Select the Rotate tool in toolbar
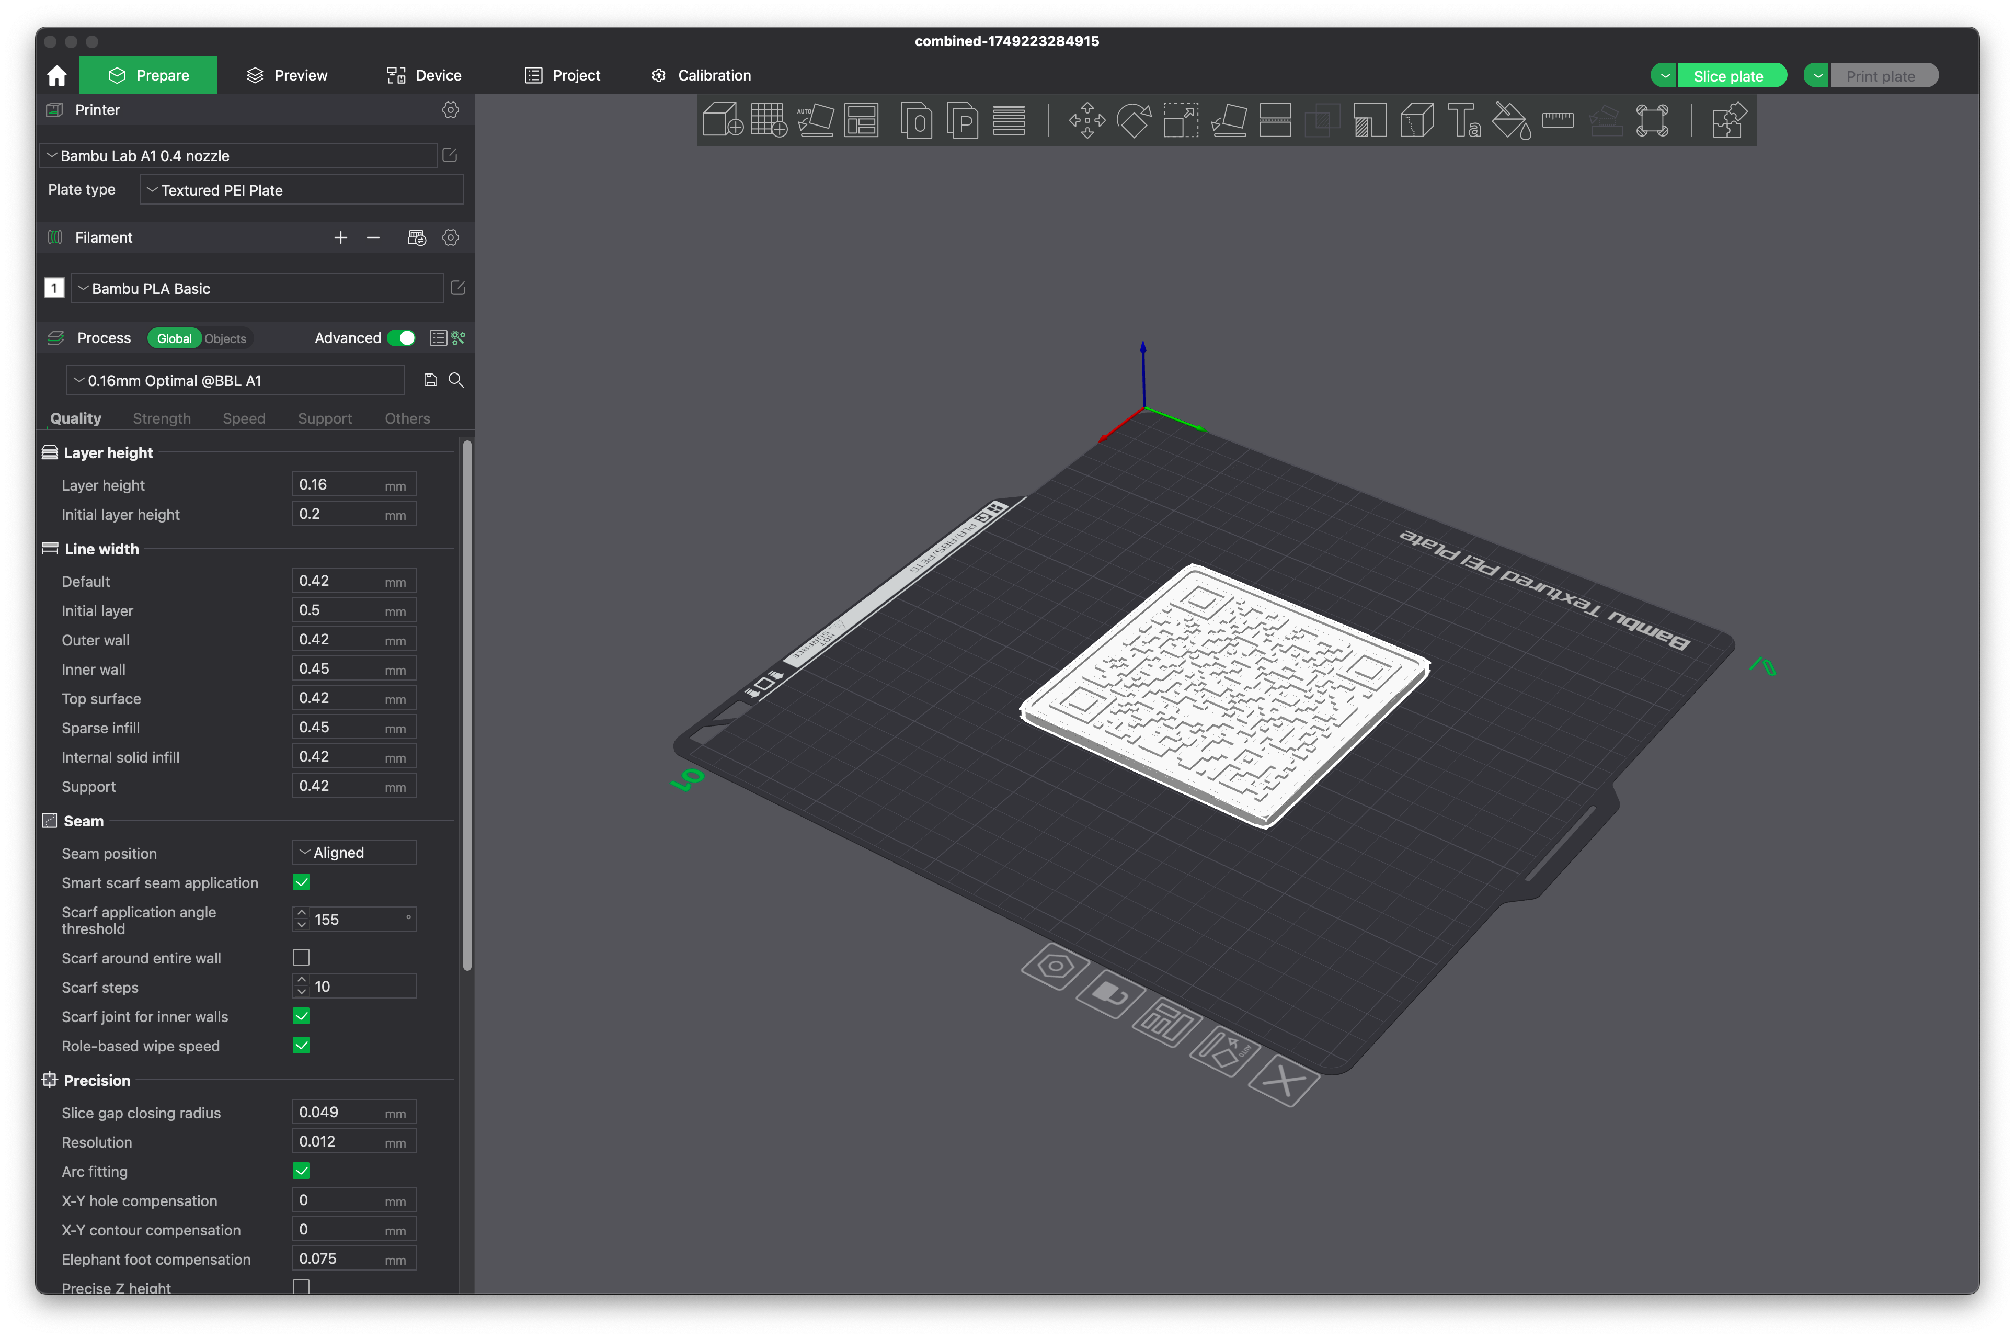 [x=1134, y=120]
